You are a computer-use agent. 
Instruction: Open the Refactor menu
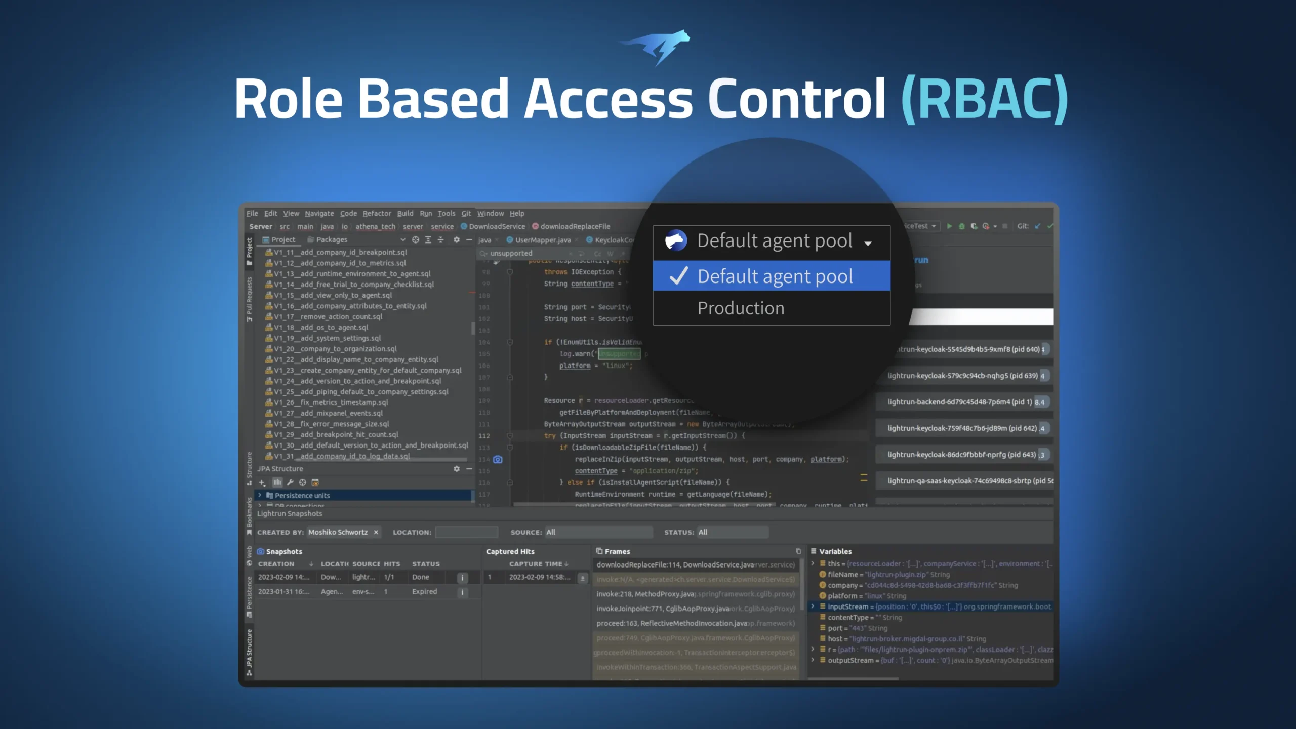377,213
